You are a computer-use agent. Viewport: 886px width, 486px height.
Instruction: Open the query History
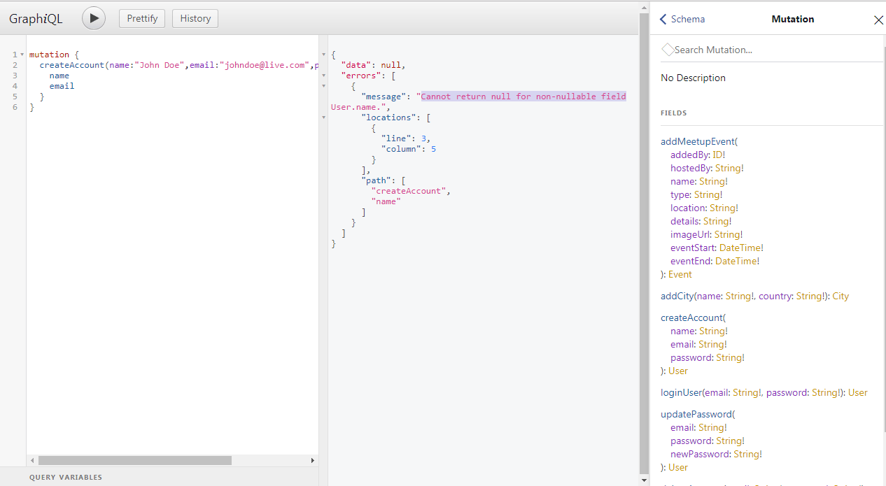pyautogui.click(x=195, y=18)
